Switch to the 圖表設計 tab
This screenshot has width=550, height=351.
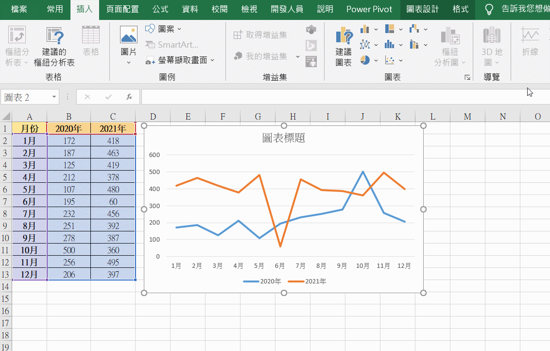click(422, 9)
